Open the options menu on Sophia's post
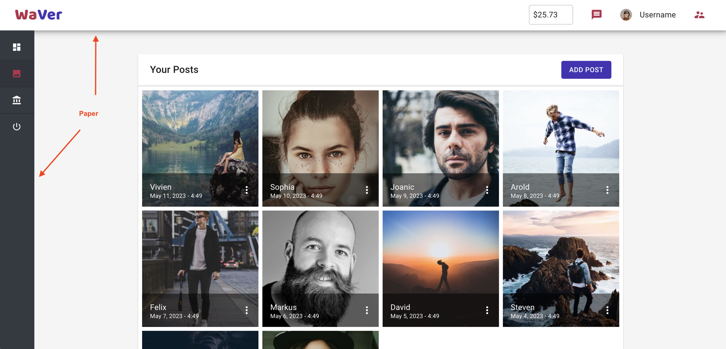The image size is (726, 349). [x=367, y=190]
